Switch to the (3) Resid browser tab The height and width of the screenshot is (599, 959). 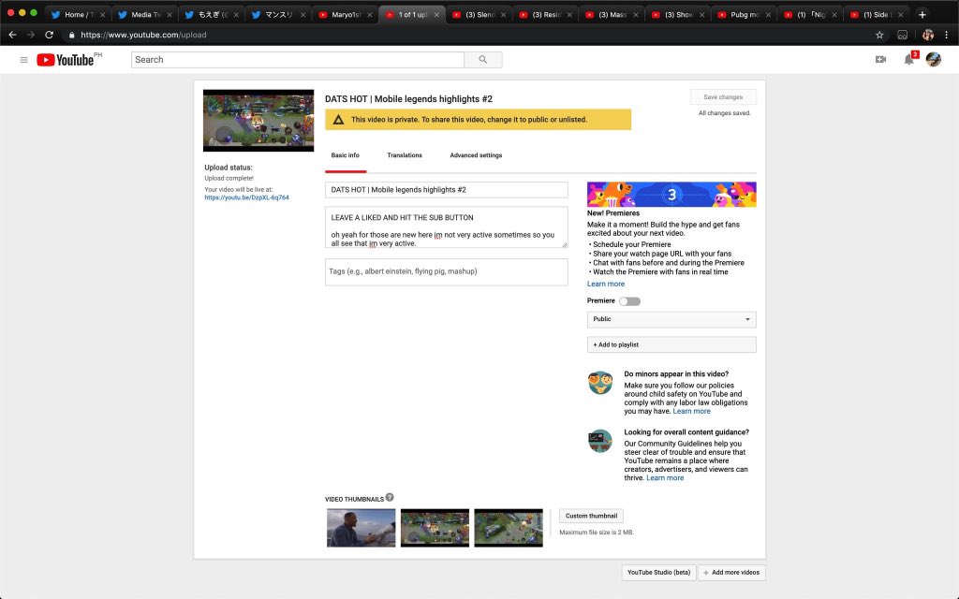pos(546,15)
